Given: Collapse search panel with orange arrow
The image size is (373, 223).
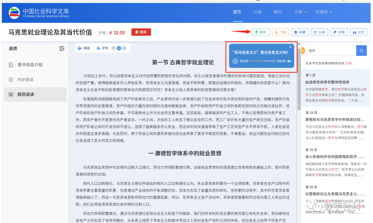Looking at the screenshot, I should point(303,51).
